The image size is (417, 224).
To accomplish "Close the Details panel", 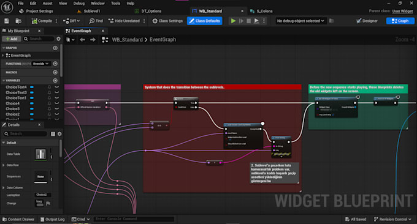I will [39, 125].
